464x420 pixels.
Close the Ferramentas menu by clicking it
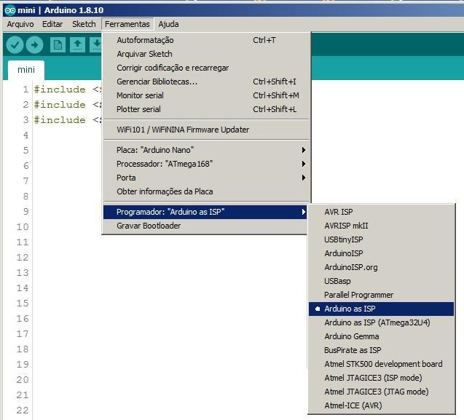[127, 24]
